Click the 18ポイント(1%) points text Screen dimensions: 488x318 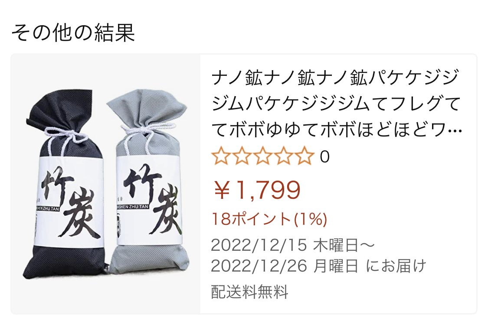pos(269,219)
